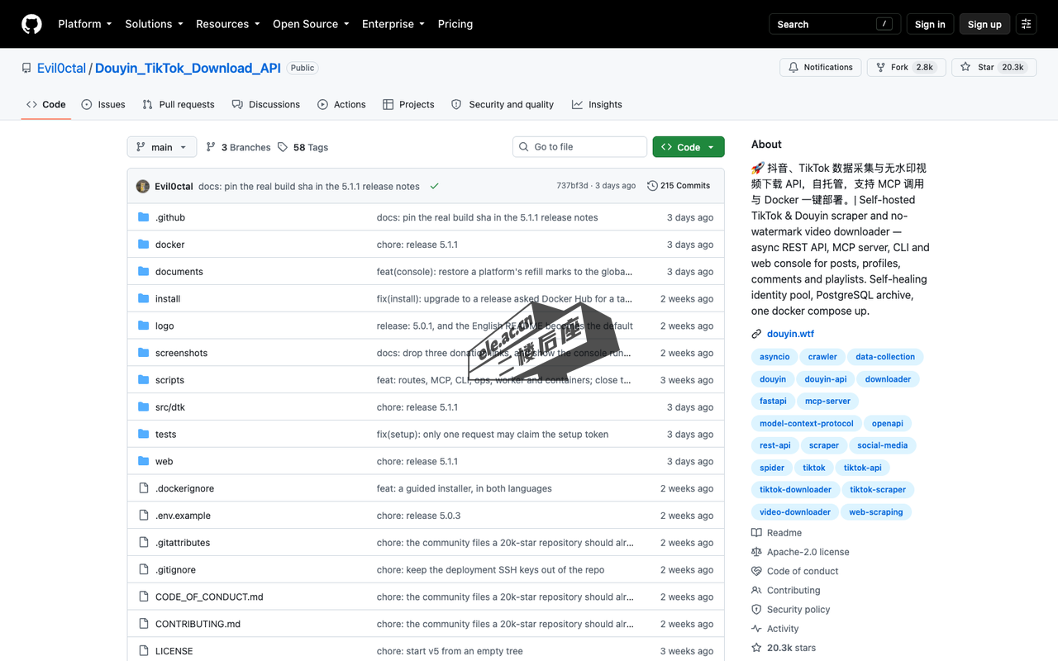This screenshot has width=1058, height=661.
Task: Open the CODE_OF_CONDUCT.md file
Action: (x=209, y=597)
